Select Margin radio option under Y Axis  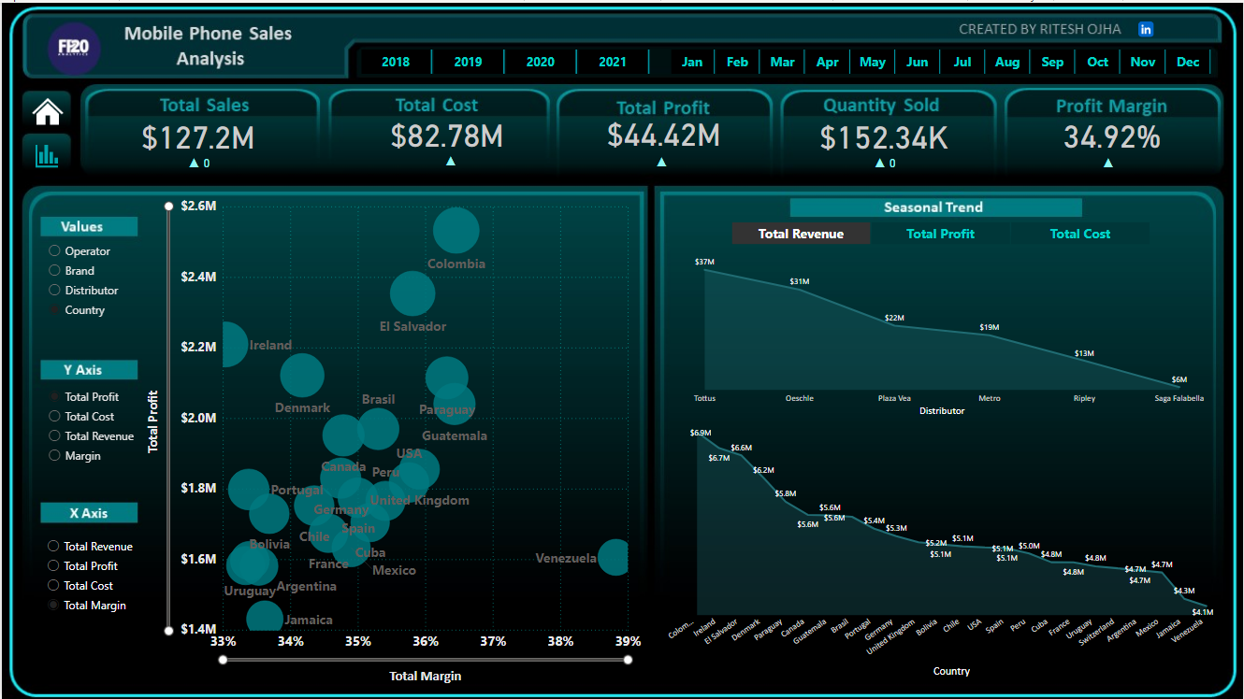coord(54,456)
